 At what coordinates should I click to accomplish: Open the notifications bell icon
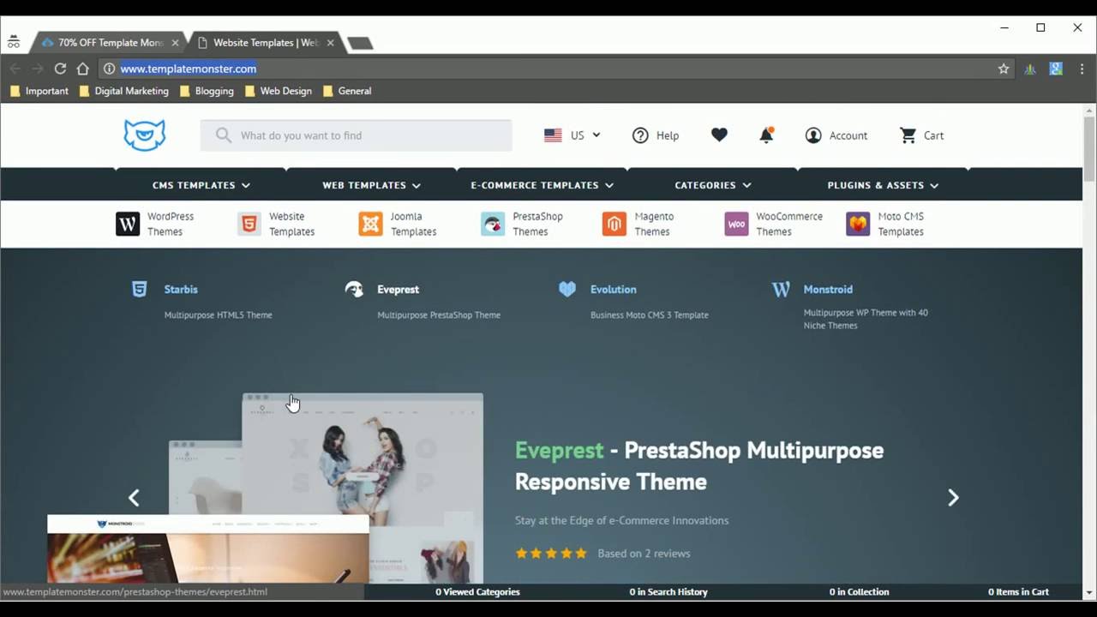[x=766, y=135]
